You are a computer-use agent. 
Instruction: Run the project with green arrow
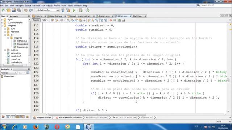[x=74, y=10]
